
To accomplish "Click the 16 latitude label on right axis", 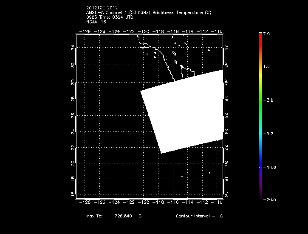I will point(226,194).
